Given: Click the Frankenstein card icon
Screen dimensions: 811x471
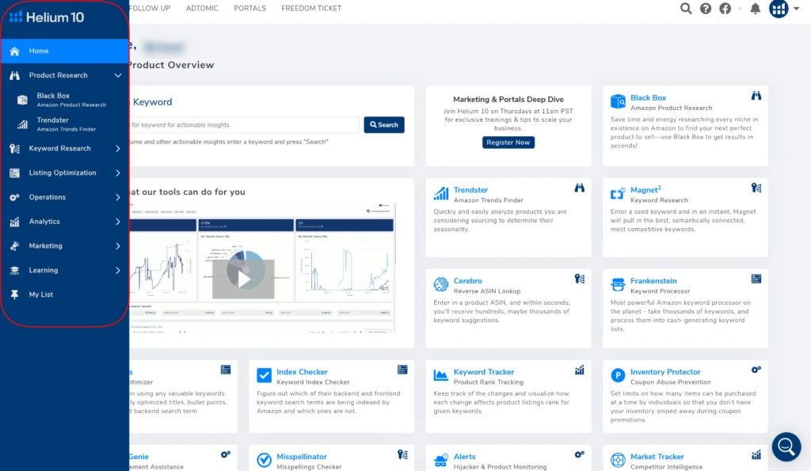Looking at the screenshot, I should click(x=618, y=284).
